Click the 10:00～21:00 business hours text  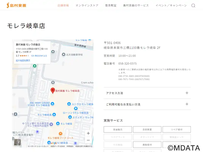[127, 56]
